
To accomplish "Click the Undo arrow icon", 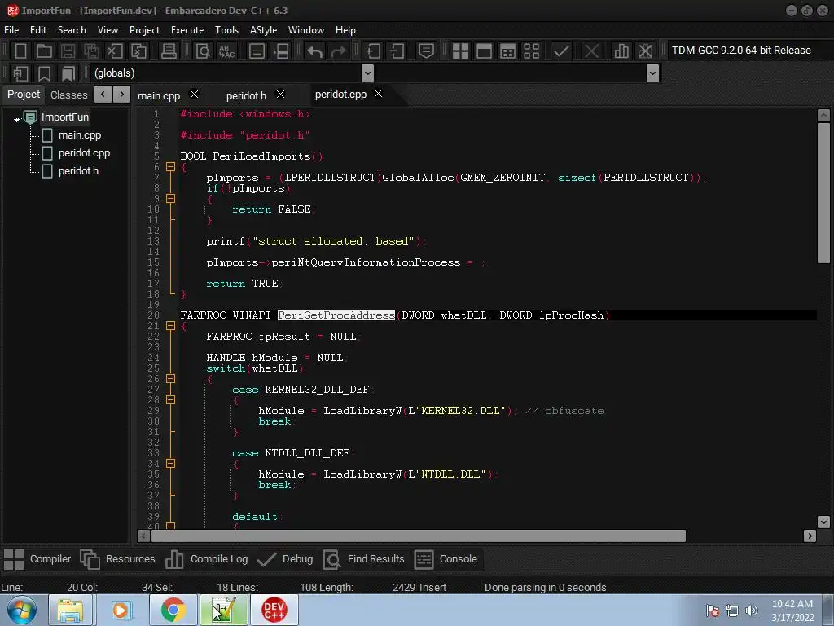I will (x=314, y=51).
